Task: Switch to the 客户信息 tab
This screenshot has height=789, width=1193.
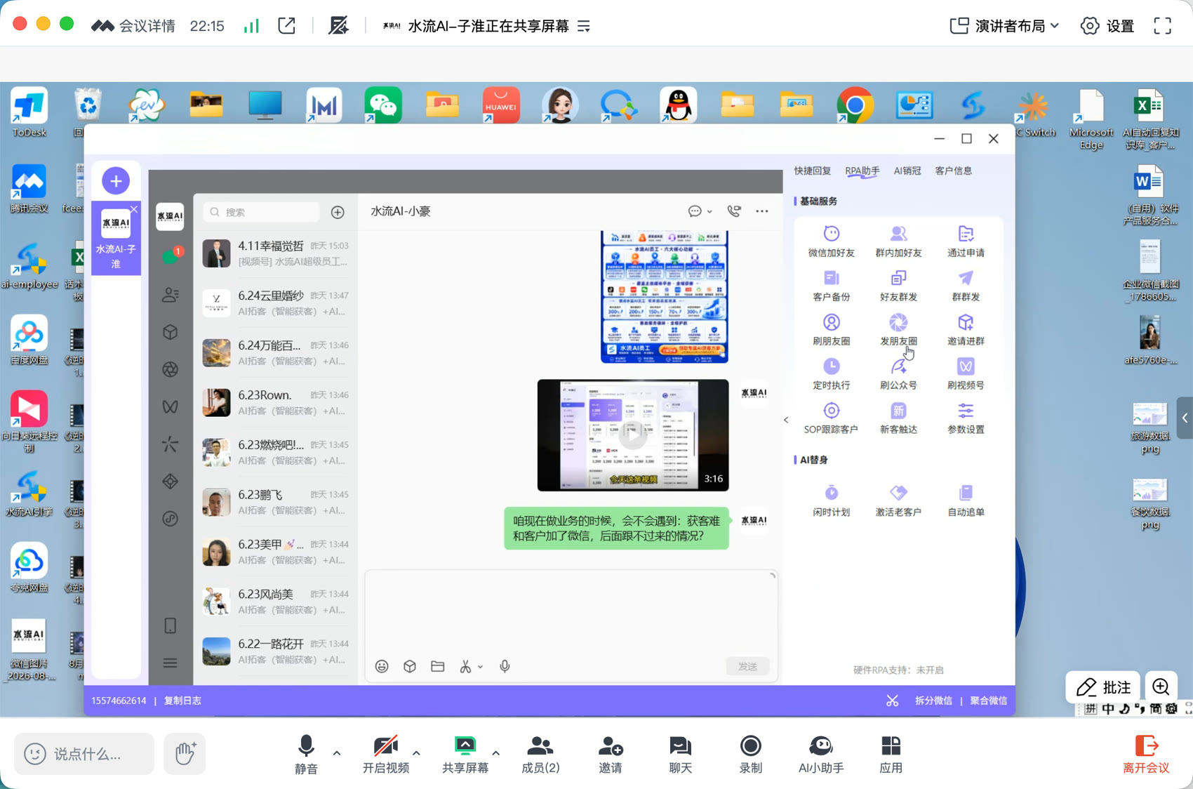Action: [x=954, y=171]
